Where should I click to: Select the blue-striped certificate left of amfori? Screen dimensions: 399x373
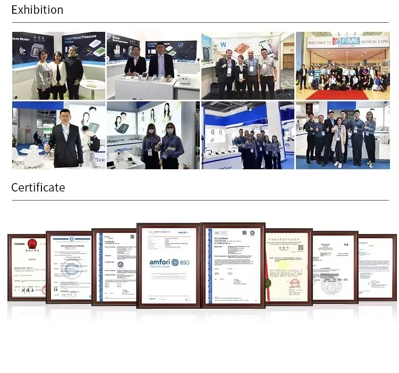click(114, 267)
